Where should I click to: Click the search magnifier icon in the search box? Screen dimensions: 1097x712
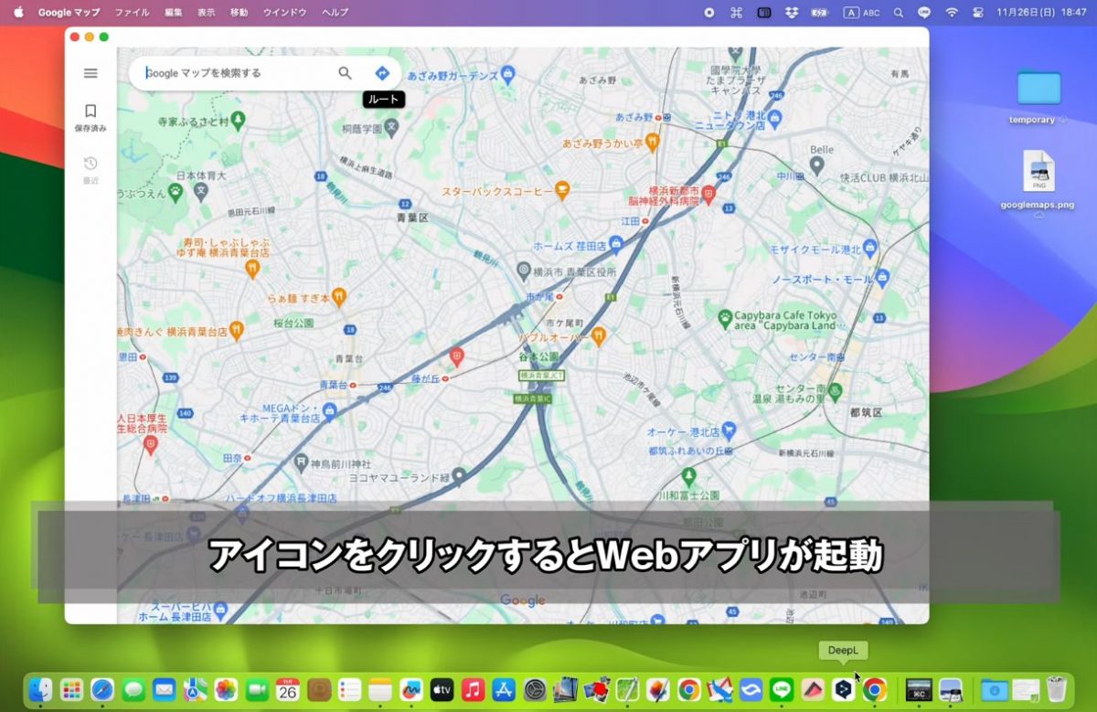click(345, 73)
